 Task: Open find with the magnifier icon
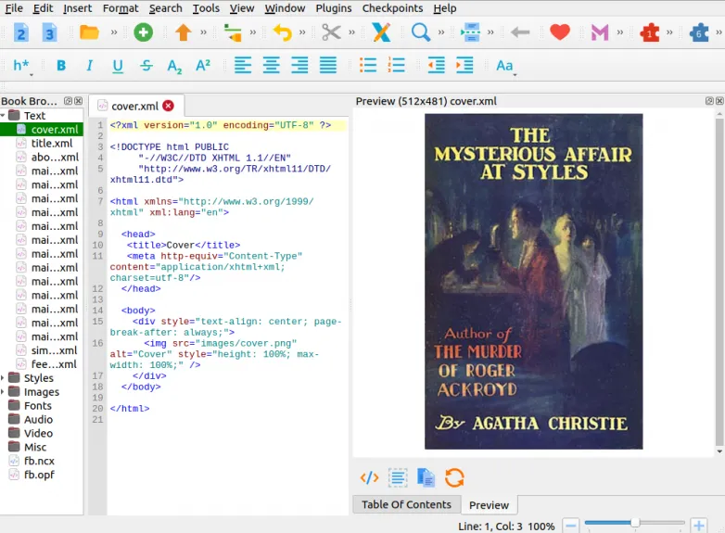pos(421,32)
